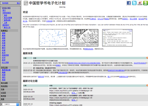Screen dimensions: 148x106
Task: Share via the green Douban icon
Action: pos(145,3)
